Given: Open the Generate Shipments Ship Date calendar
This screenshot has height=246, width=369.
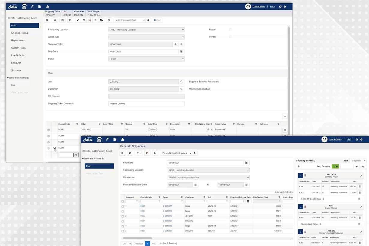Looking at the screenshot, I should (x=246, y=163).
